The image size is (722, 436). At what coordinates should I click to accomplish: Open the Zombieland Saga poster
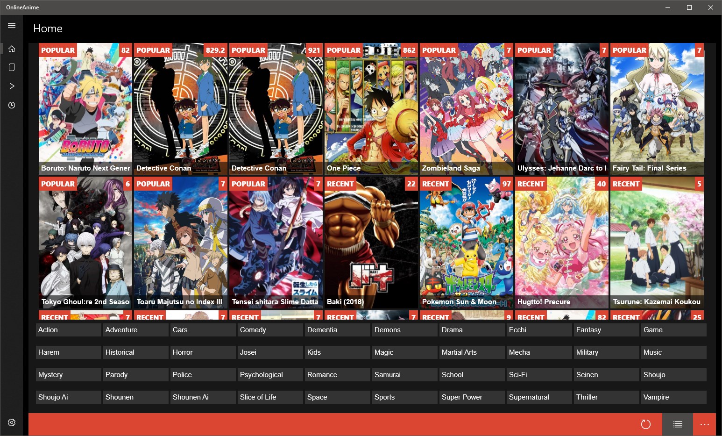[467, 109]
